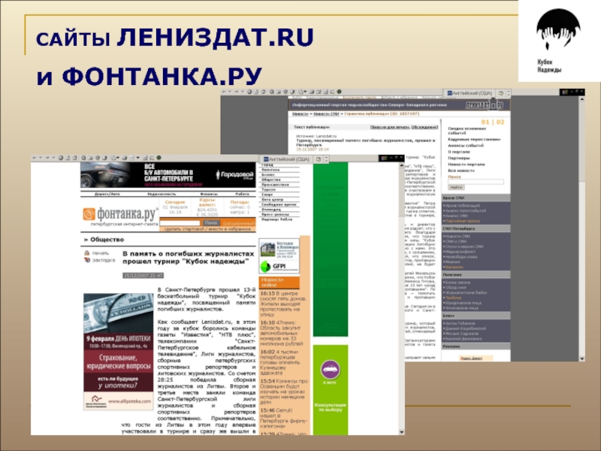Click the 'закладка' link
The image size is (601, 451).
pyautogui.click(x=104, y=260)
